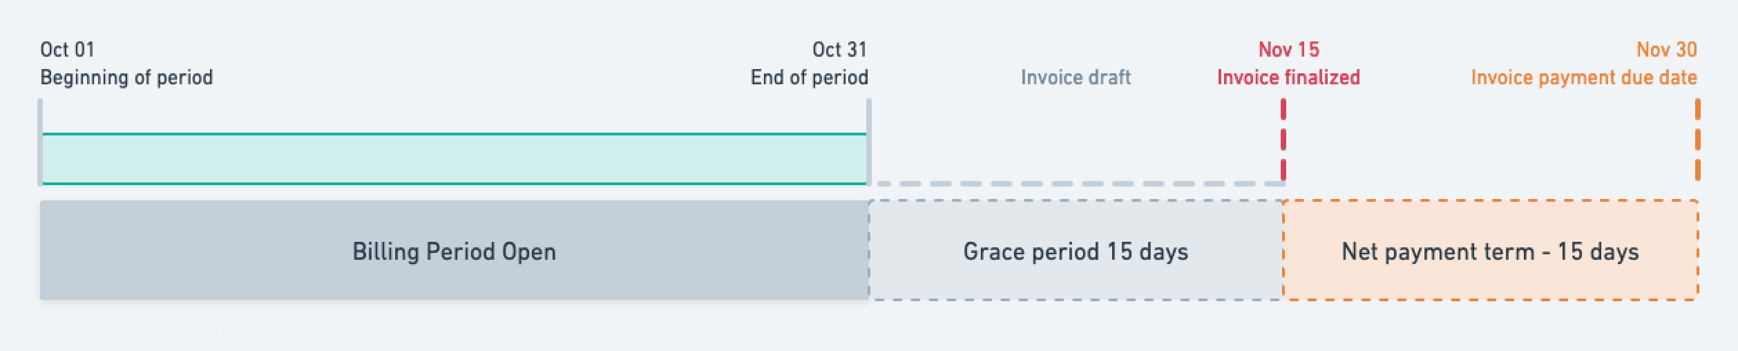The height and width of the screenshot is (351, 1738).
Task: Click the Beginning of period label
Action: pos(126,77)
